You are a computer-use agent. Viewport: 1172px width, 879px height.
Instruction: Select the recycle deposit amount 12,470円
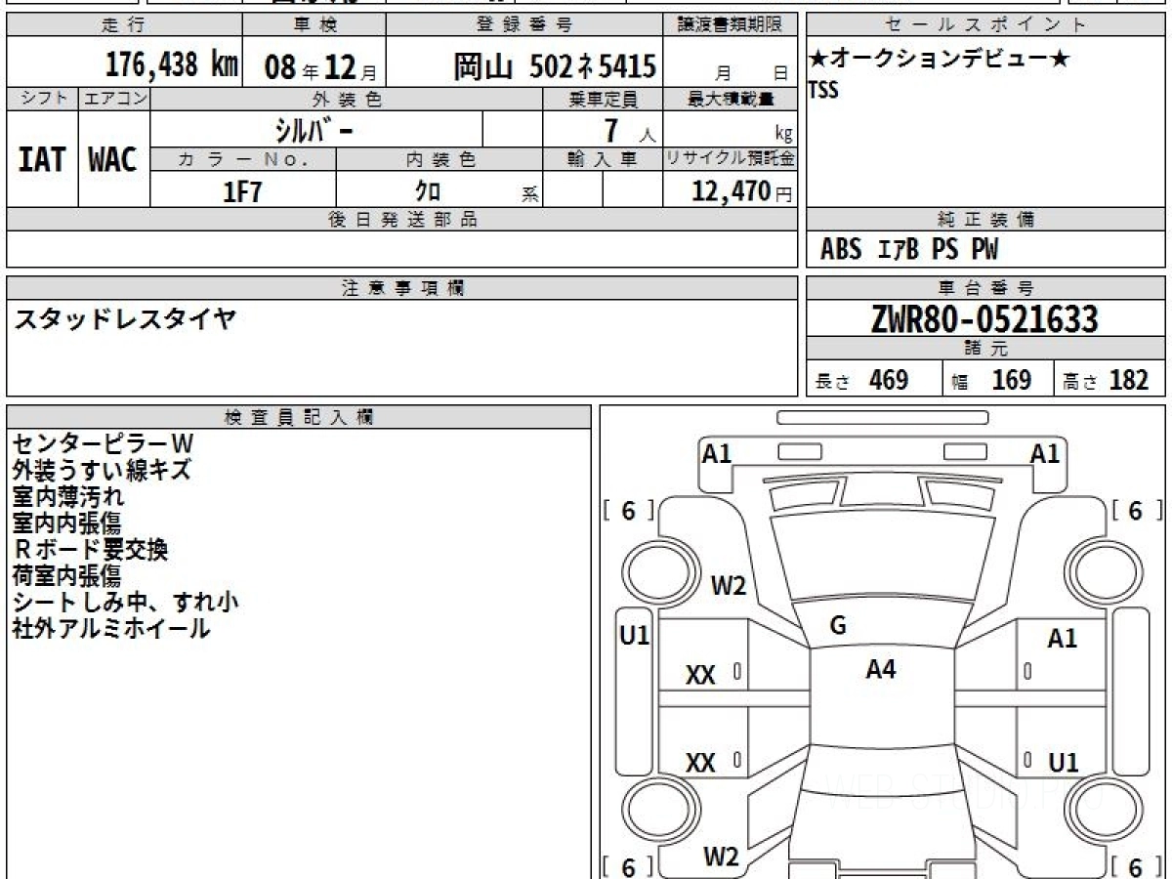coord(731,191)
